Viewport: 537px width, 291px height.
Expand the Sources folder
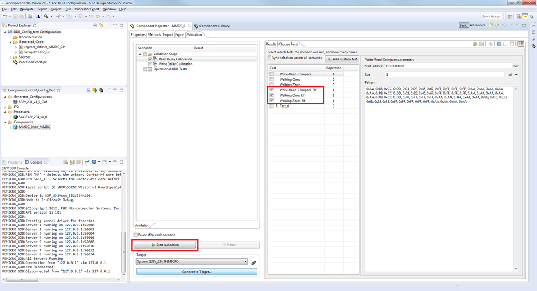pos(11,57)
